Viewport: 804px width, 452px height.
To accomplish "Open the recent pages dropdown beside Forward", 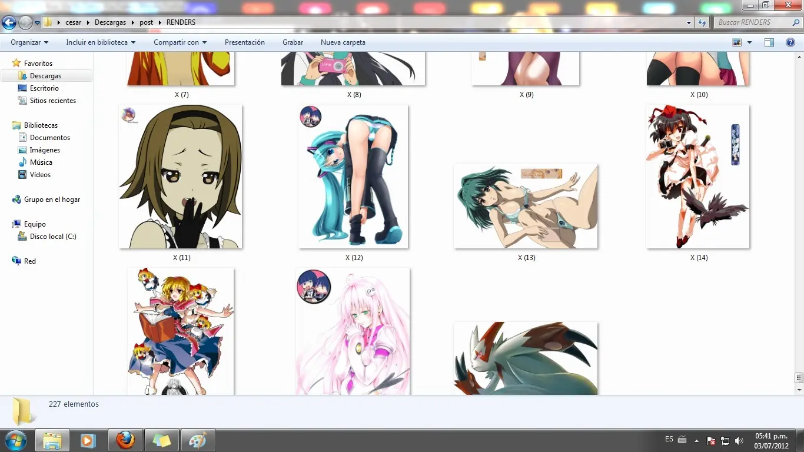I will (38, 23).
